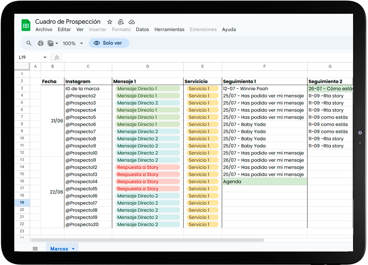368x265 pixels.
Task: Open the all sheets list icon
Action: coord(35,249)
